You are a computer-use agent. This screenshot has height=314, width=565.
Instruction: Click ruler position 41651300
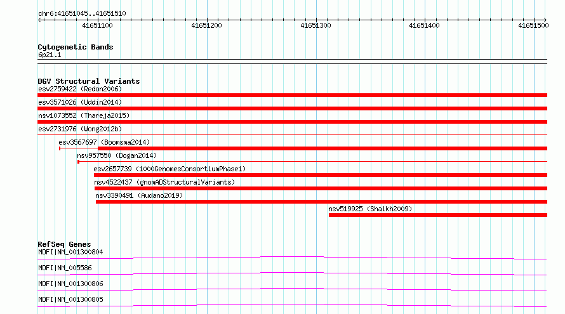pyautogui.click(x=316, y=25)
